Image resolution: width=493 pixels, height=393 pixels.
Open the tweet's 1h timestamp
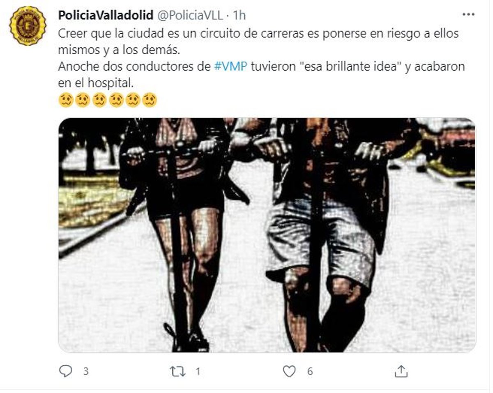coord(240,15)
